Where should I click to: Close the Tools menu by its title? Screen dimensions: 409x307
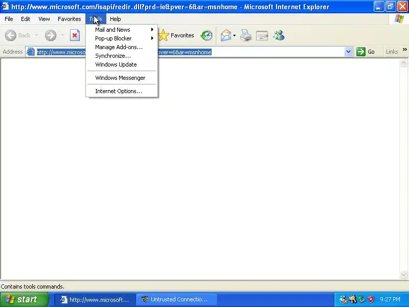(96, 19)
